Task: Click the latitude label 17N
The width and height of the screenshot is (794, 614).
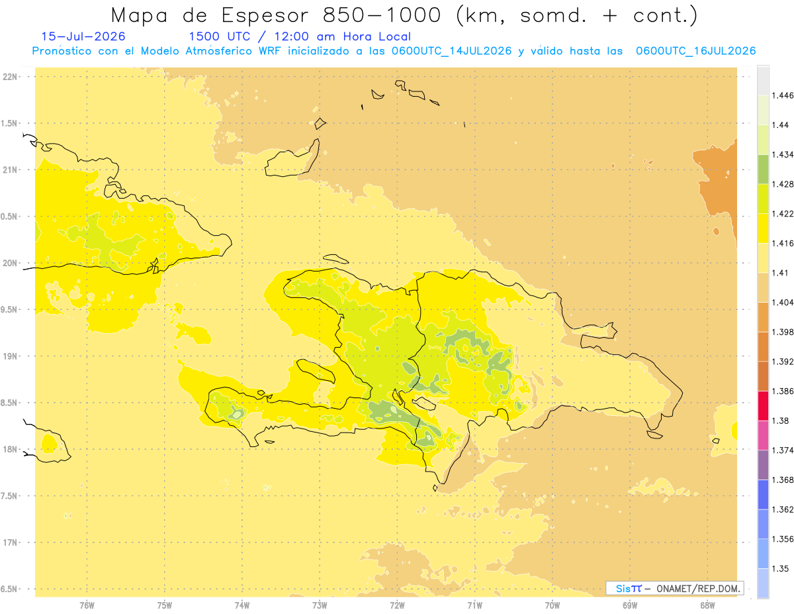Action: tap(11, 542)
